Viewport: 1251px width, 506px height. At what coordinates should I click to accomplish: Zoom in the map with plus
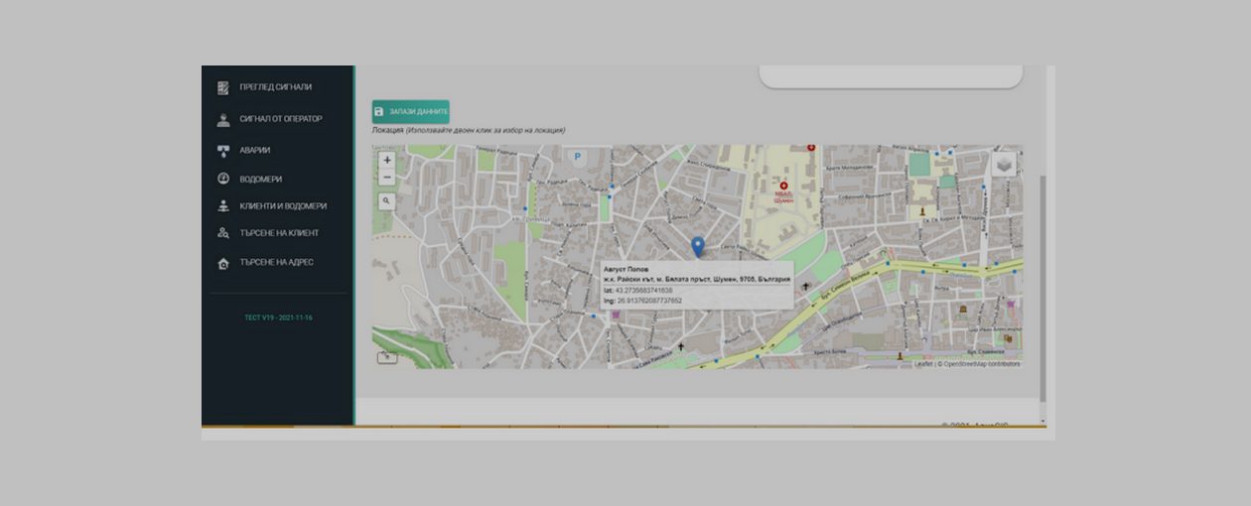click(387, 160)
